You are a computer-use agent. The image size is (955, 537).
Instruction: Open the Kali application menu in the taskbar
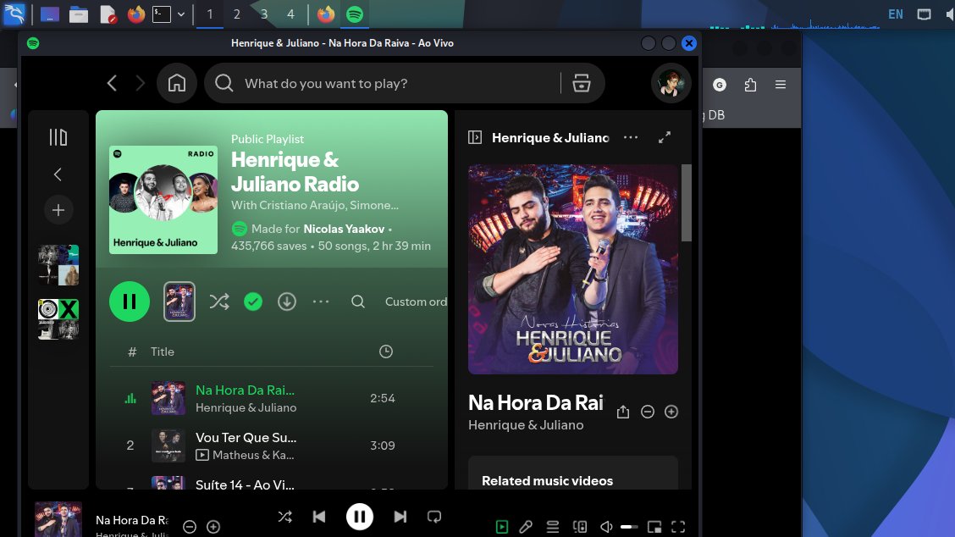[x=14, y=14]
